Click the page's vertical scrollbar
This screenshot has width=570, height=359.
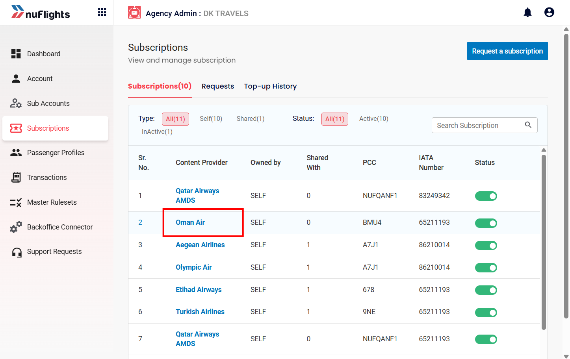coord(566,176)
